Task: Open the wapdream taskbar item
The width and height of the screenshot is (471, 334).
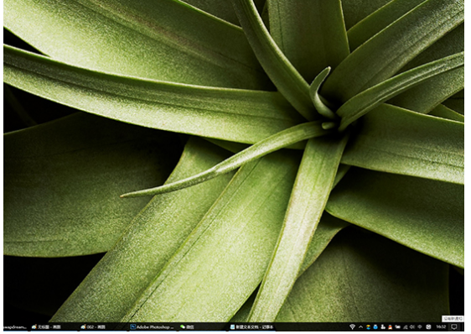Action: click(x=15, y=326)
